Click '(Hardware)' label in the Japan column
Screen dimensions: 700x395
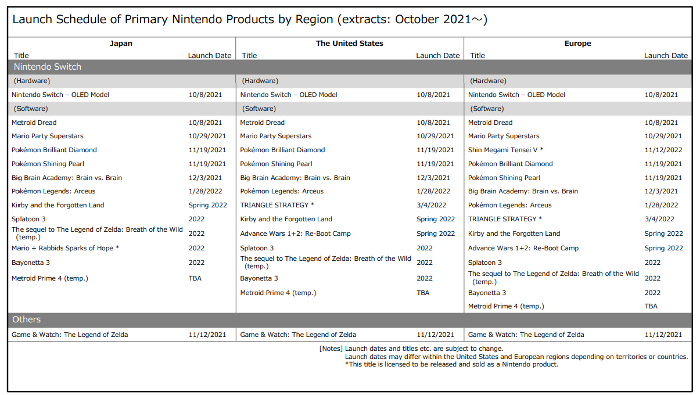(x=32, y=81)
